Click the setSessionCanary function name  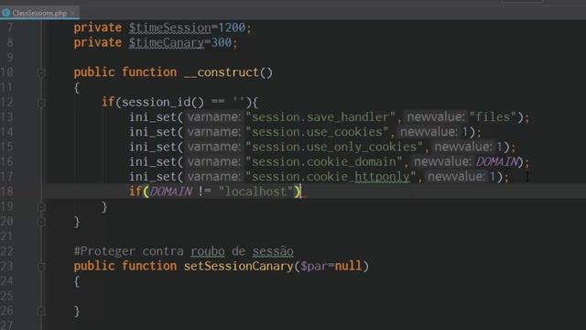(x=238, y=266)
